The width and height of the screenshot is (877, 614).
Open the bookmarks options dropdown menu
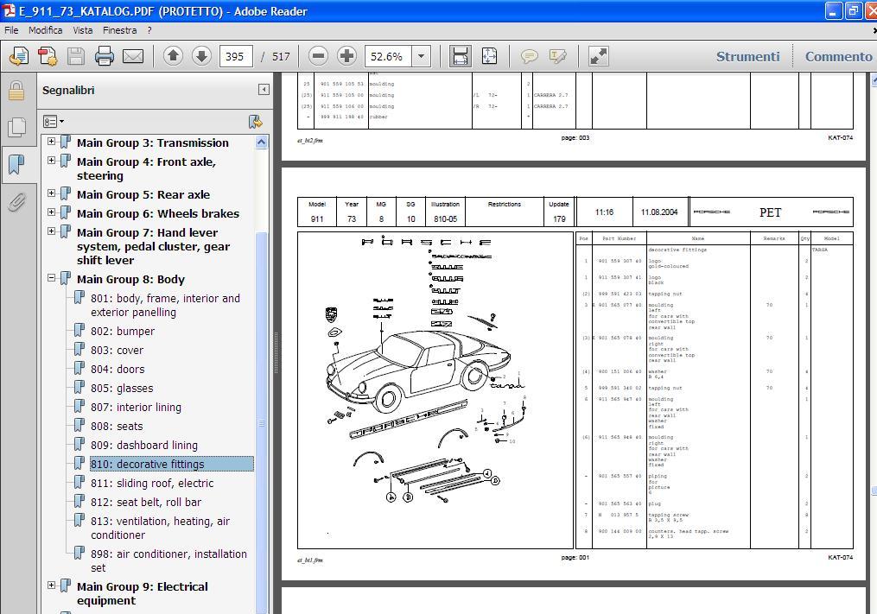[53, 122]
